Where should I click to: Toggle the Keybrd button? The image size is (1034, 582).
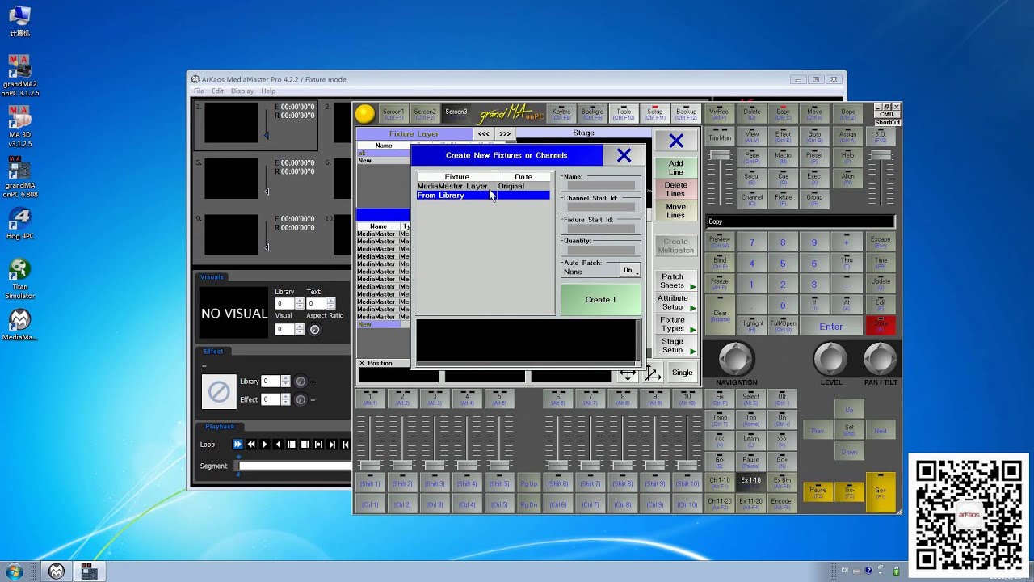tap(561, 114)
